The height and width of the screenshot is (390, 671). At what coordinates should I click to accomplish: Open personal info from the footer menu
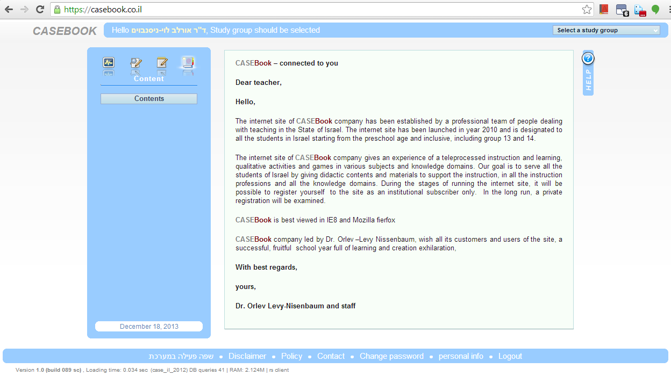tap(461, 356)
